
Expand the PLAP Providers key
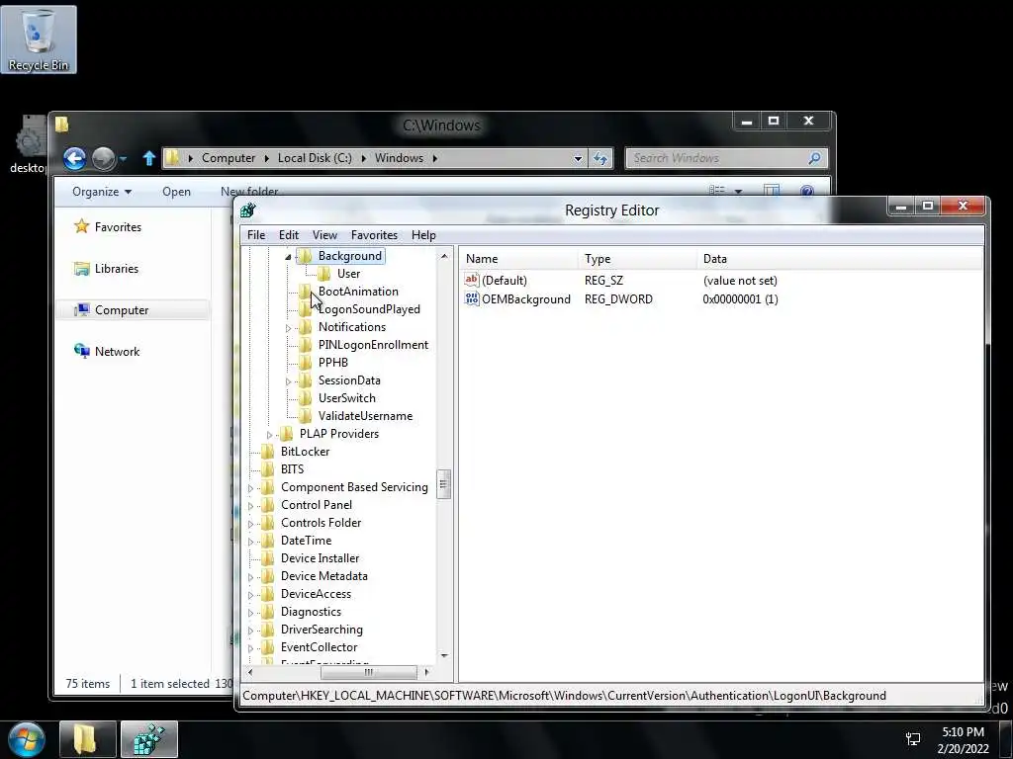[269, 435]
